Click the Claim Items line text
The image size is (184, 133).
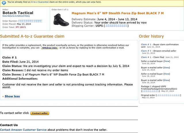coord(53,75)
